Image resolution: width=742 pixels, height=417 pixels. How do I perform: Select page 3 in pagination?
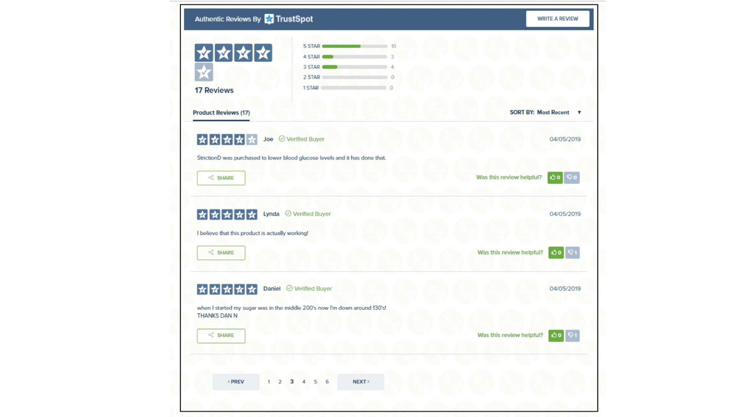292,382
